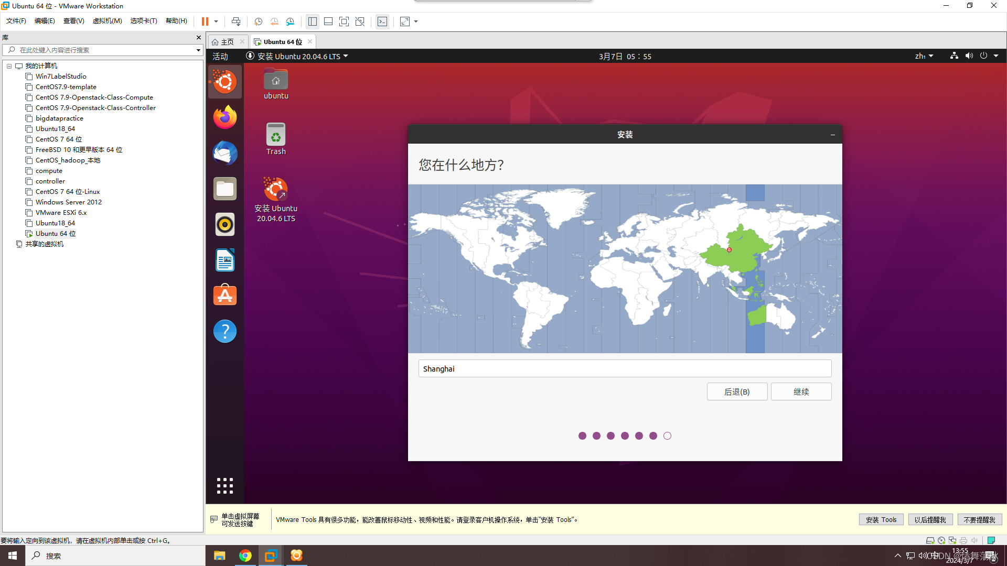Screen dimensions: 1007x566
Task: Click the CD/DVD drive status icon
Action: (x=941, y=540)
